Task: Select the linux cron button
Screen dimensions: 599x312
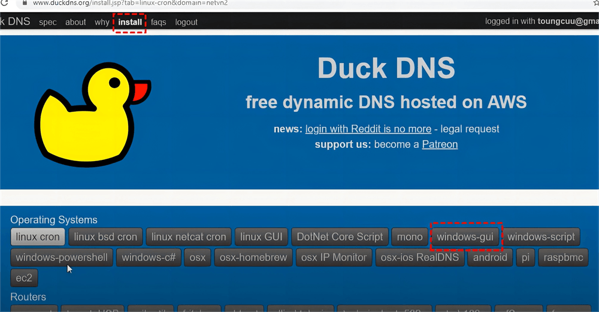Action: 38,237
